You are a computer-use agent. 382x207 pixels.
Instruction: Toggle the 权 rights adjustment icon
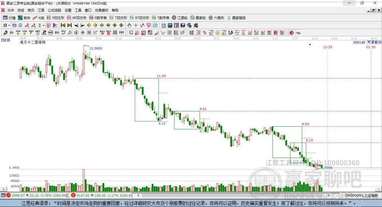point(49,25)
